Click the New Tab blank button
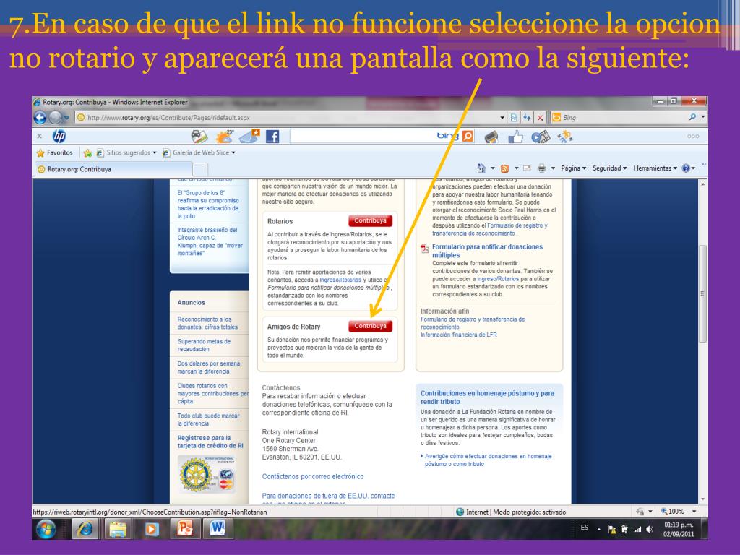This screenshot has width=740, height=555. click(200, 169)
